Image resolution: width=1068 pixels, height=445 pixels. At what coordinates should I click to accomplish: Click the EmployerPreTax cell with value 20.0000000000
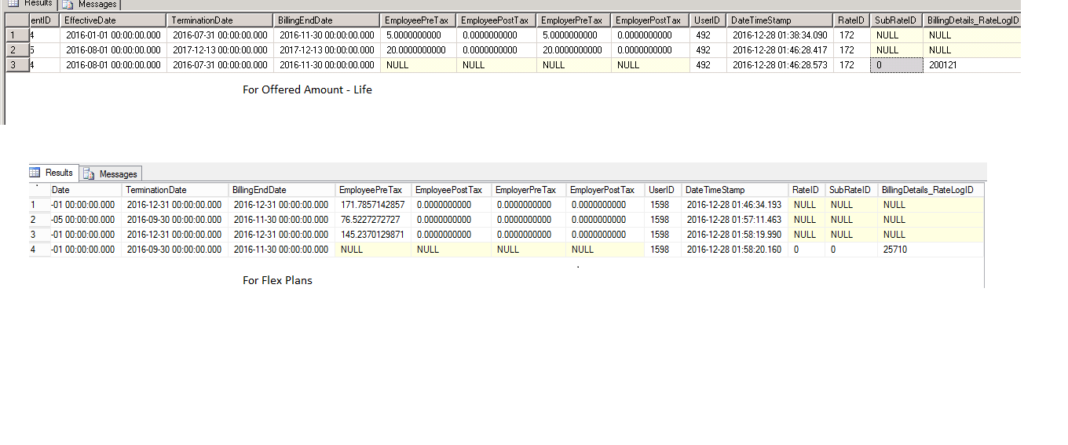572,50
